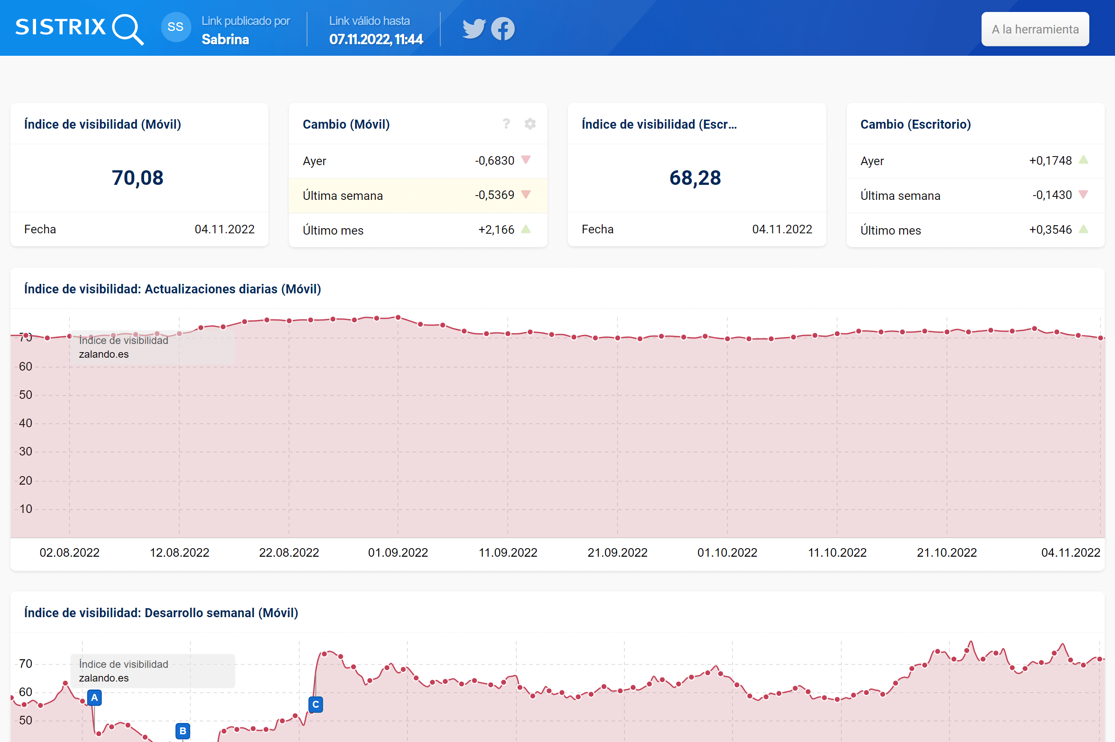The width and height of the screenshot is (1115, 742).
Task: Click the 01.09.2022 peak data point
Action: pos(398,317)
